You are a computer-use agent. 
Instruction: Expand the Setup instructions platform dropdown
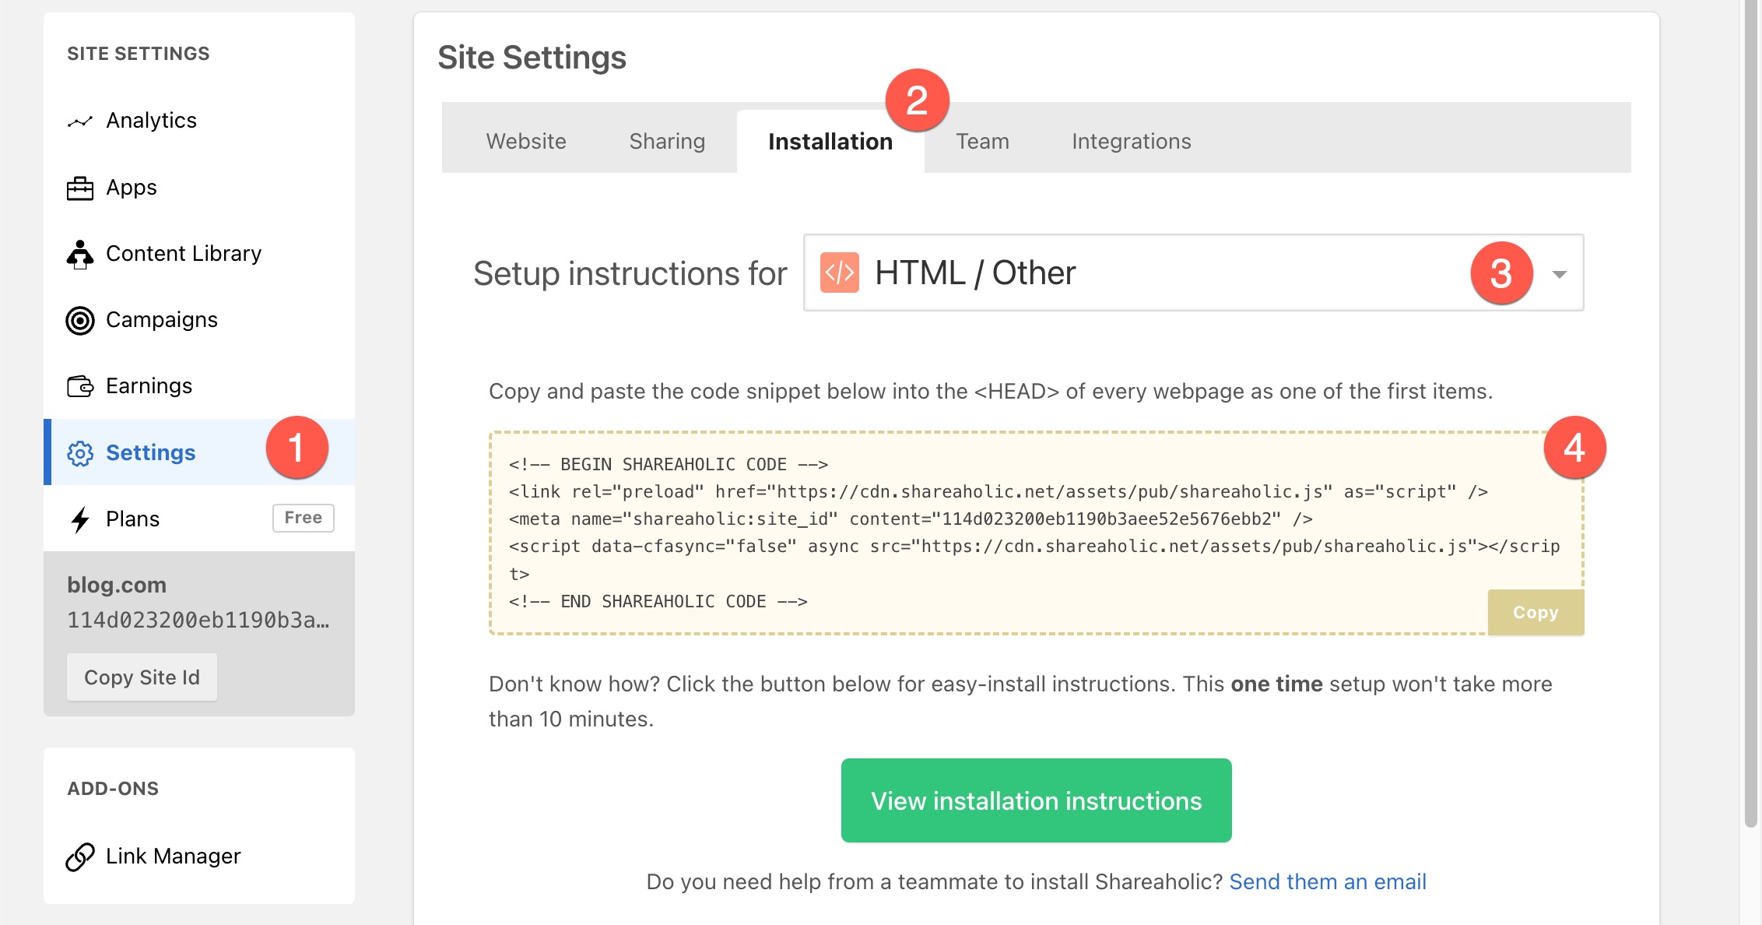pyautogui.click(x=1559, y=273)
